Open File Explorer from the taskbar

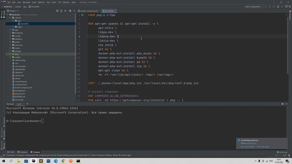(18, 161)
